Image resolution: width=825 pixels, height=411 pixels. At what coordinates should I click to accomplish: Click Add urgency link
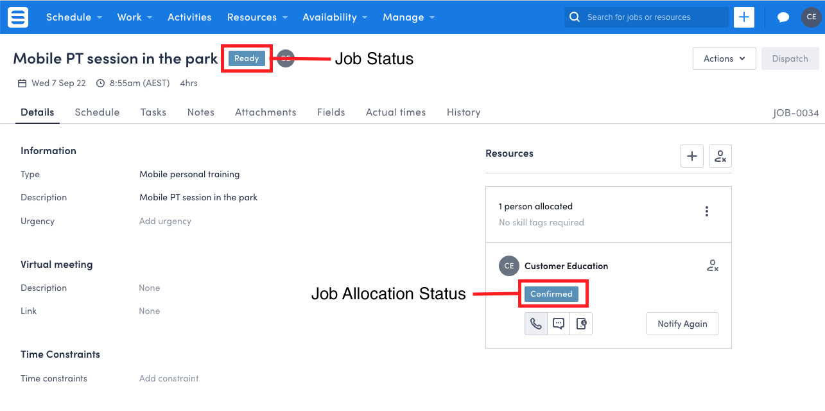click(165, 221)
